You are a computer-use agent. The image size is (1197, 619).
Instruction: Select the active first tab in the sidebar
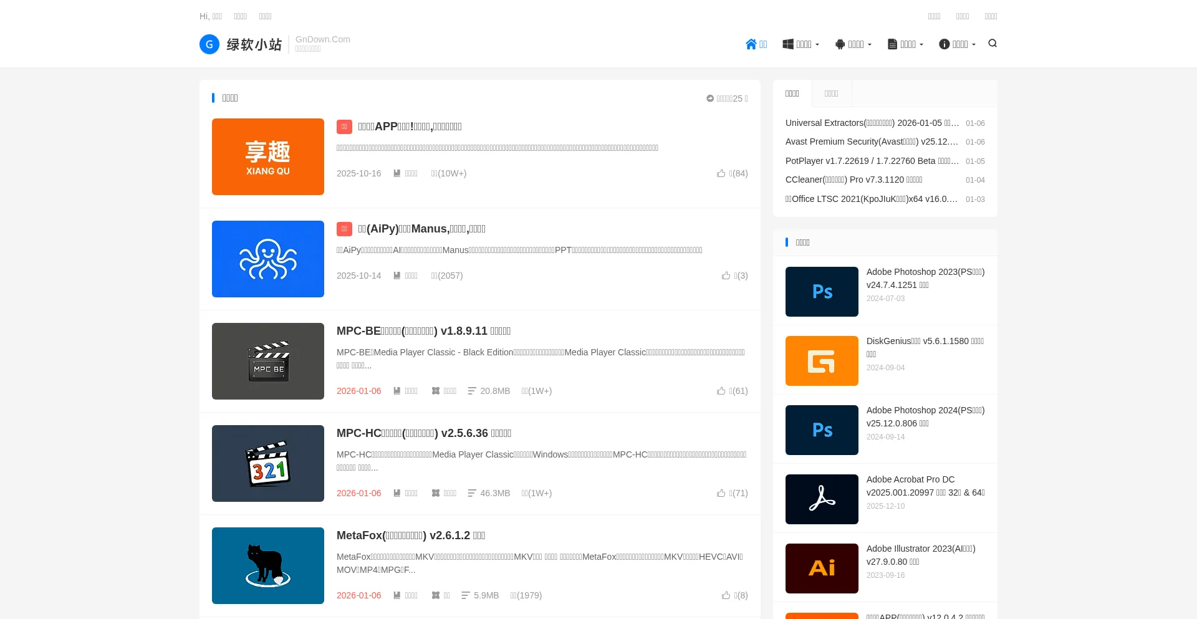[792, 94]
